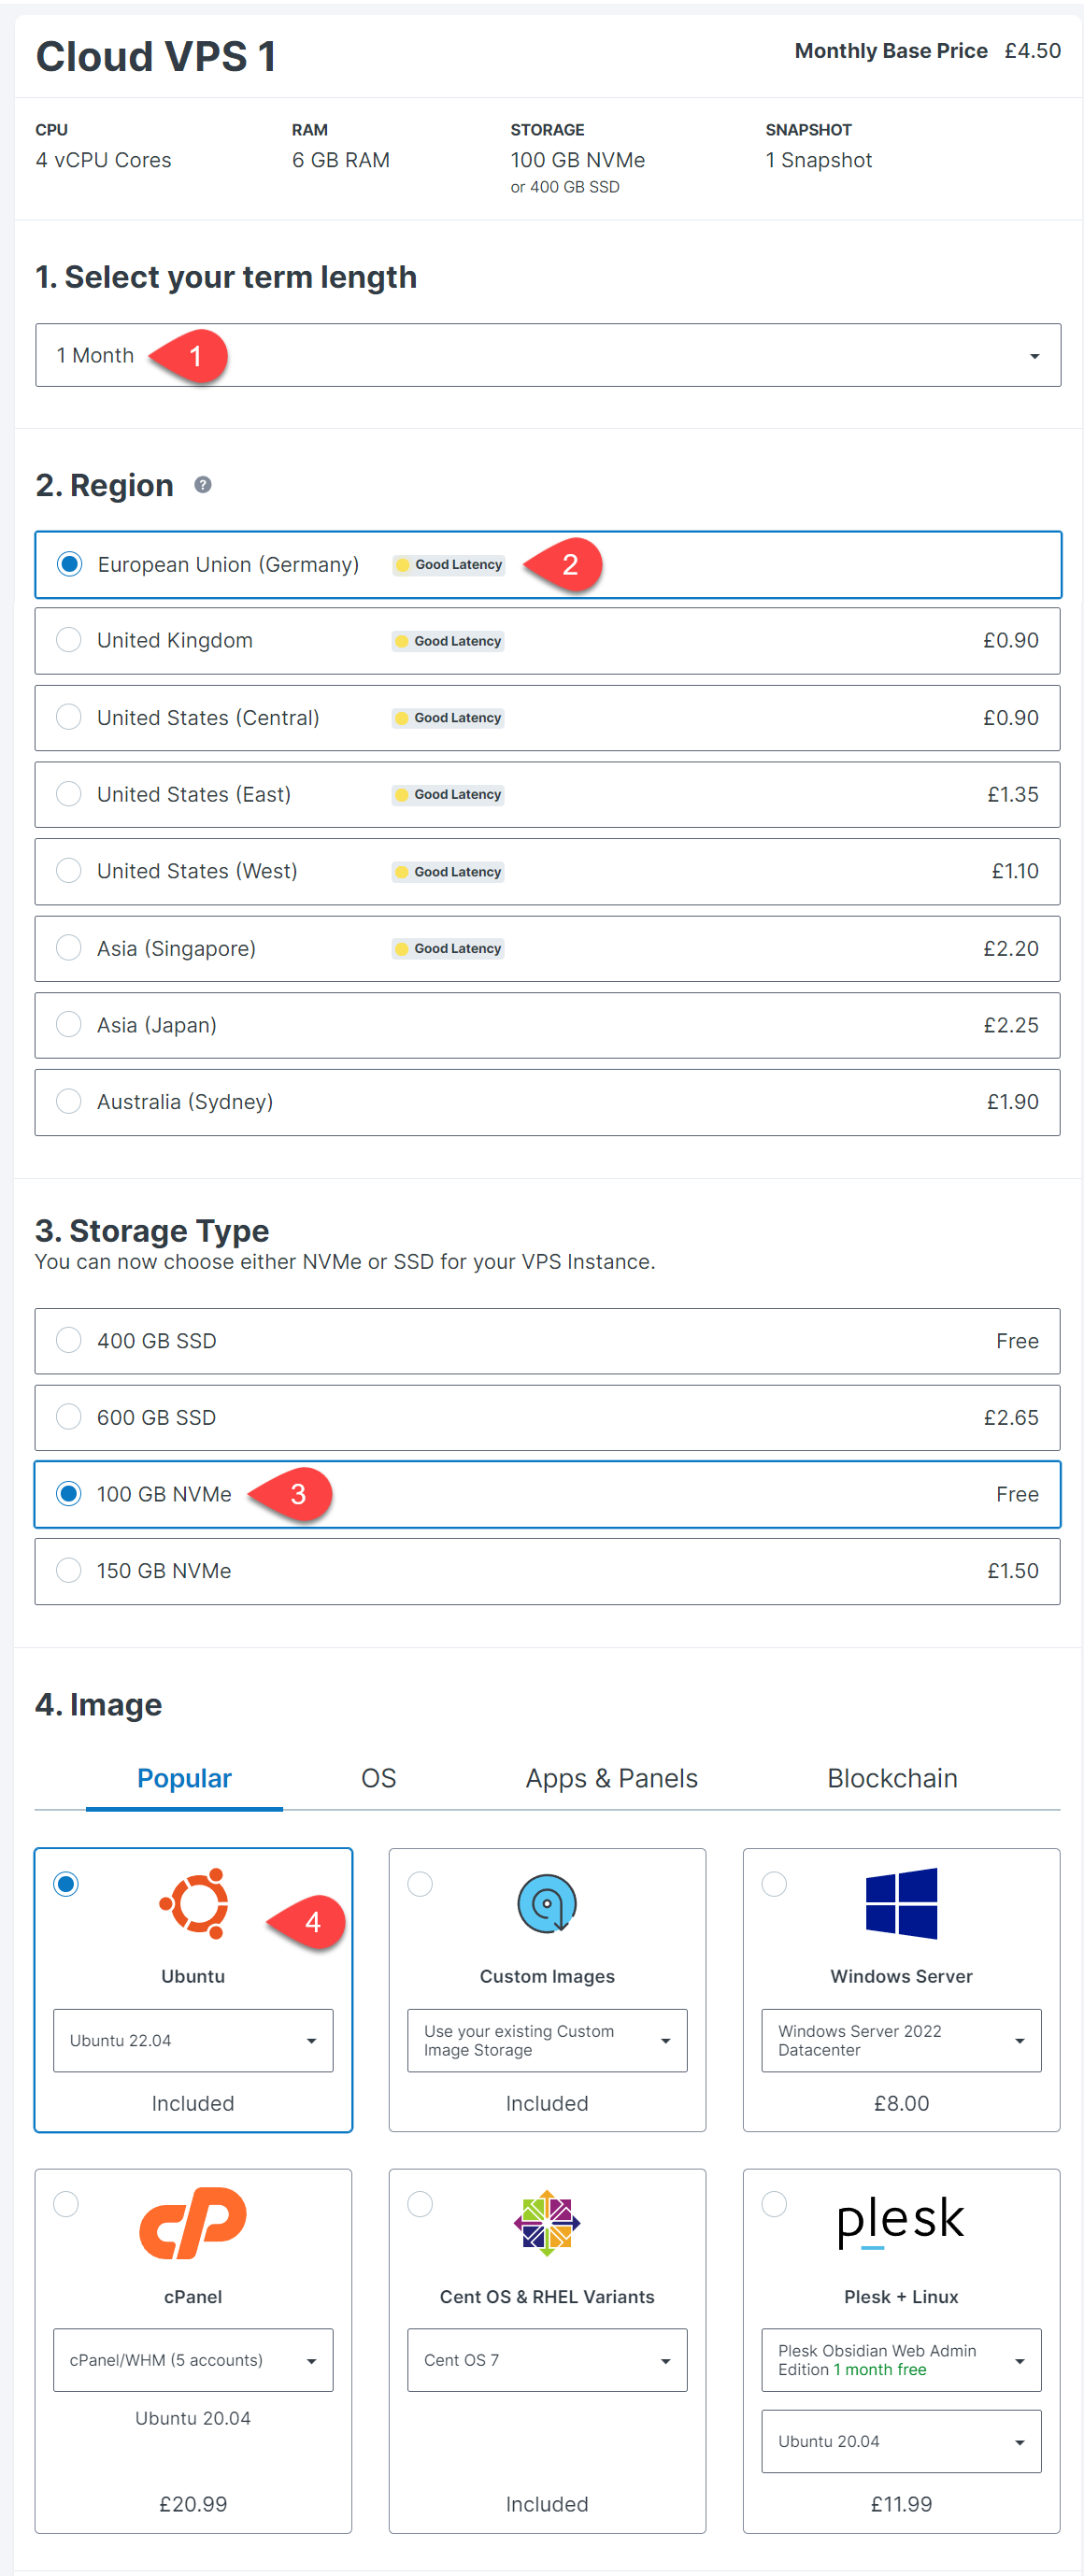Click the Plesk logo
The image size is (1084, 2576).
901,2220
